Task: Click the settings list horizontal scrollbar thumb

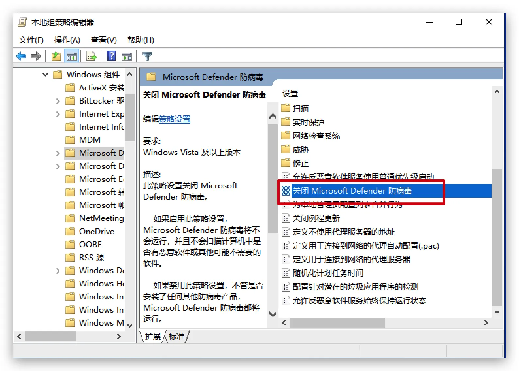Action: point(337,323)
